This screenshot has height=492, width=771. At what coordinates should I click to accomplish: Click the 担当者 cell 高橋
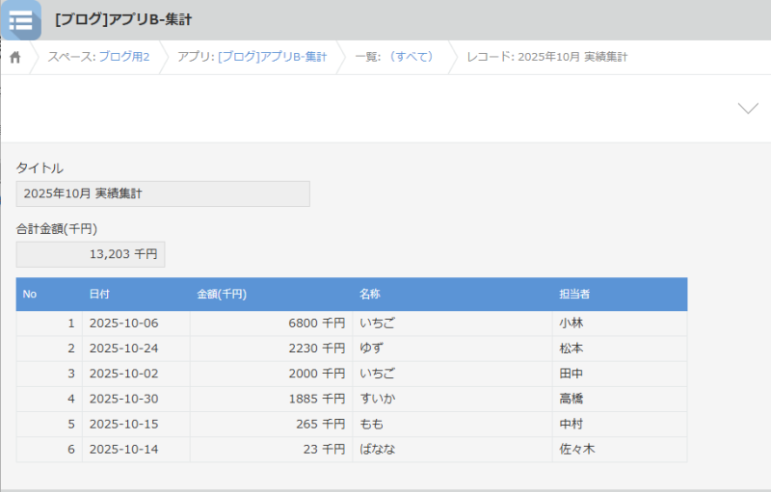[571, 399]
